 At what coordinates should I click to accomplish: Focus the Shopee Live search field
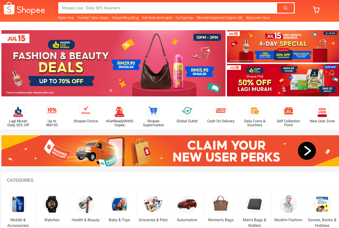(168, 8)
